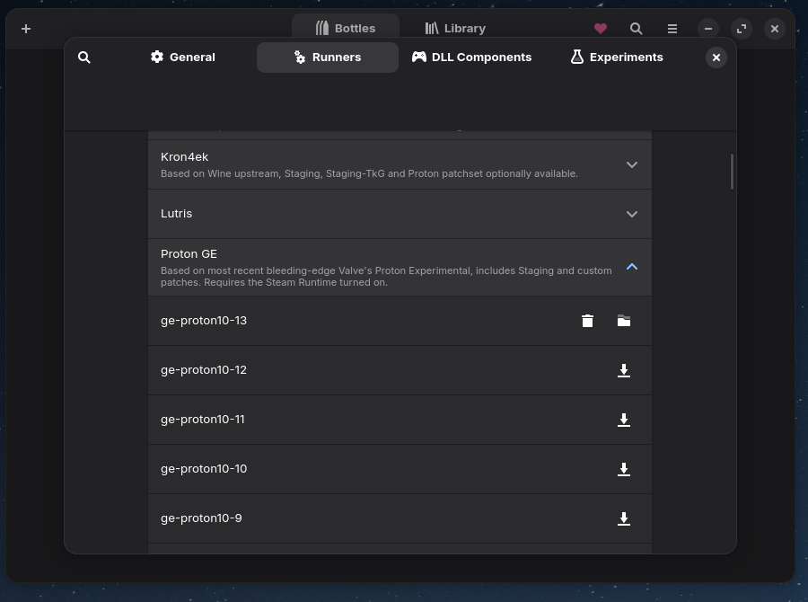Minimize the Bottles window
808x602 pixels.
(x=708, y=29)
